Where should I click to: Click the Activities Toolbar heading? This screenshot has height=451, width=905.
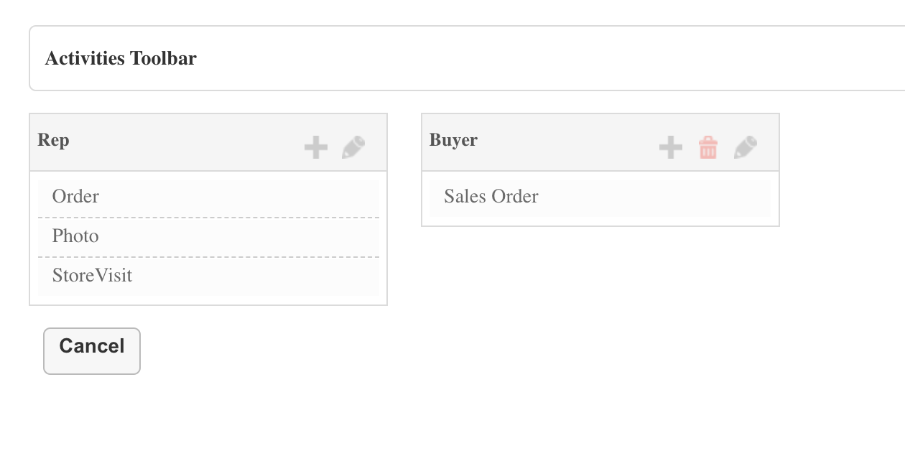point(121,58)
